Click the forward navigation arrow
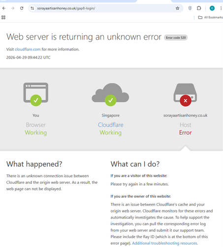This screenshot has height=247, width=223. coord(13,8)
